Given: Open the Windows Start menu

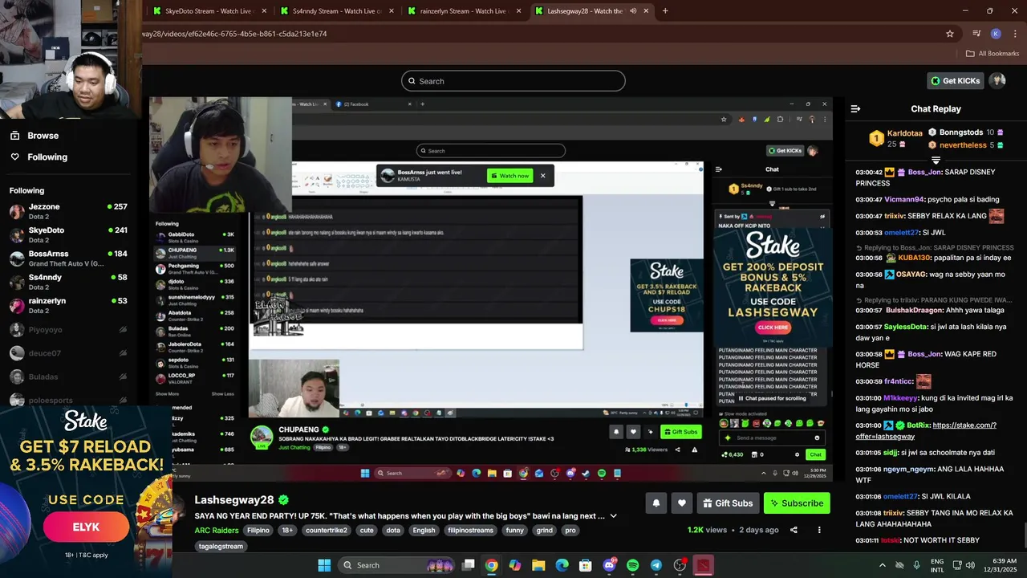Looking at the screenshot, I should (x=324, y=565).
